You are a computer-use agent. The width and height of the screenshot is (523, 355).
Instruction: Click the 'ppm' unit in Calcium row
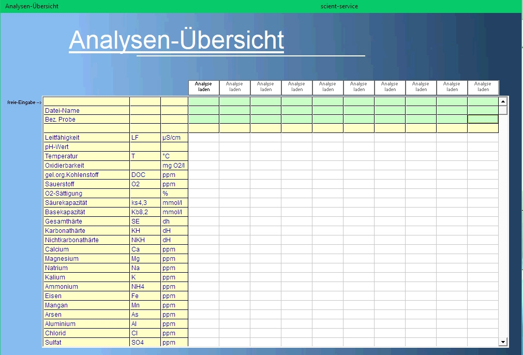[x=174, y=249]
